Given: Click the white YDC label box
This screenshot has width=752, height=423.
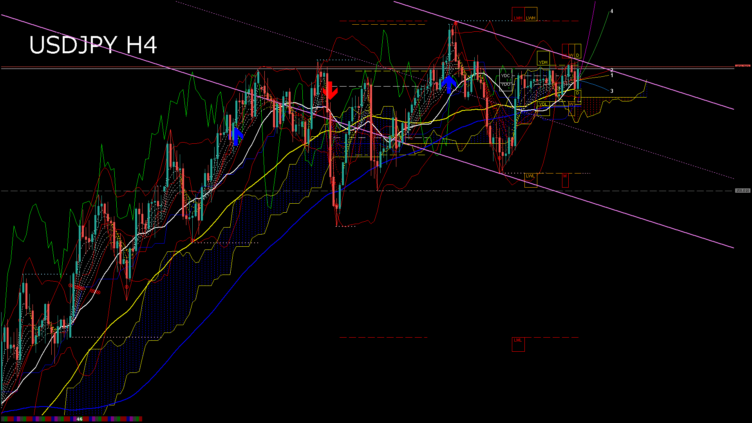Looking at the screenshot, I should [x=506, y=76].
